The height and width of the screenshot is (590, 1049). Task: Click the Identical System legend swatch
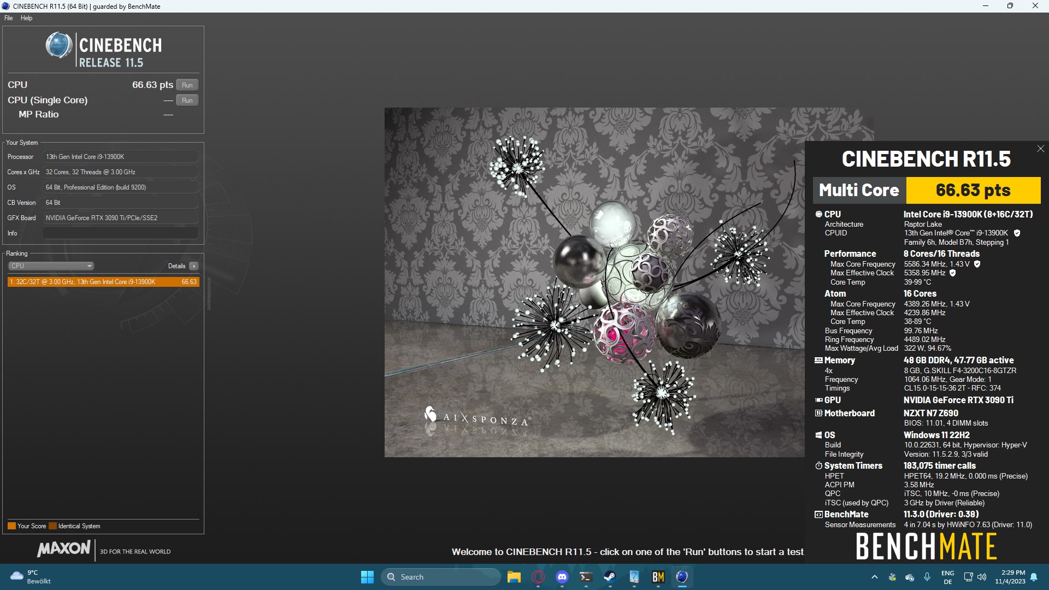point(52,526)
